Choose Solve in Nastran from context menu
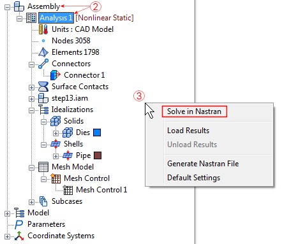 (194, 111)
